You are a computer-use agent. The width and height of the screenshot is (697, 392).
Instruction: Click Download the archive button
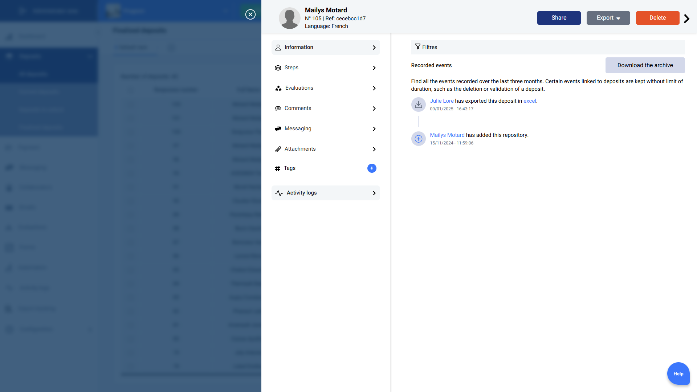pos(645,65)
